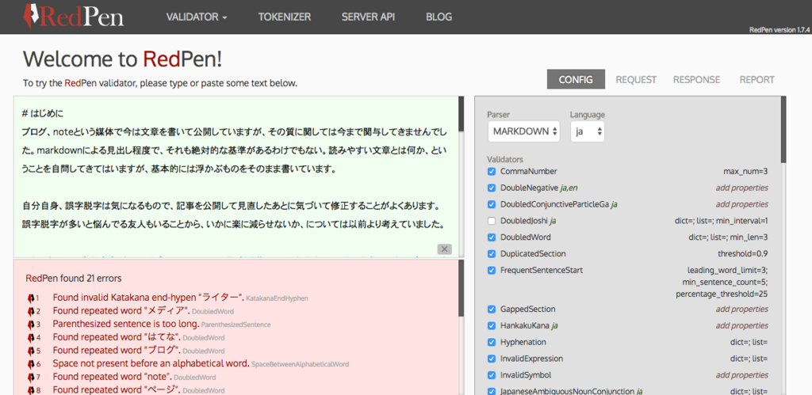Uncheck the DoubledWord validator
The width and height of the screenshot is (812, 395).
tap(492, 237)
